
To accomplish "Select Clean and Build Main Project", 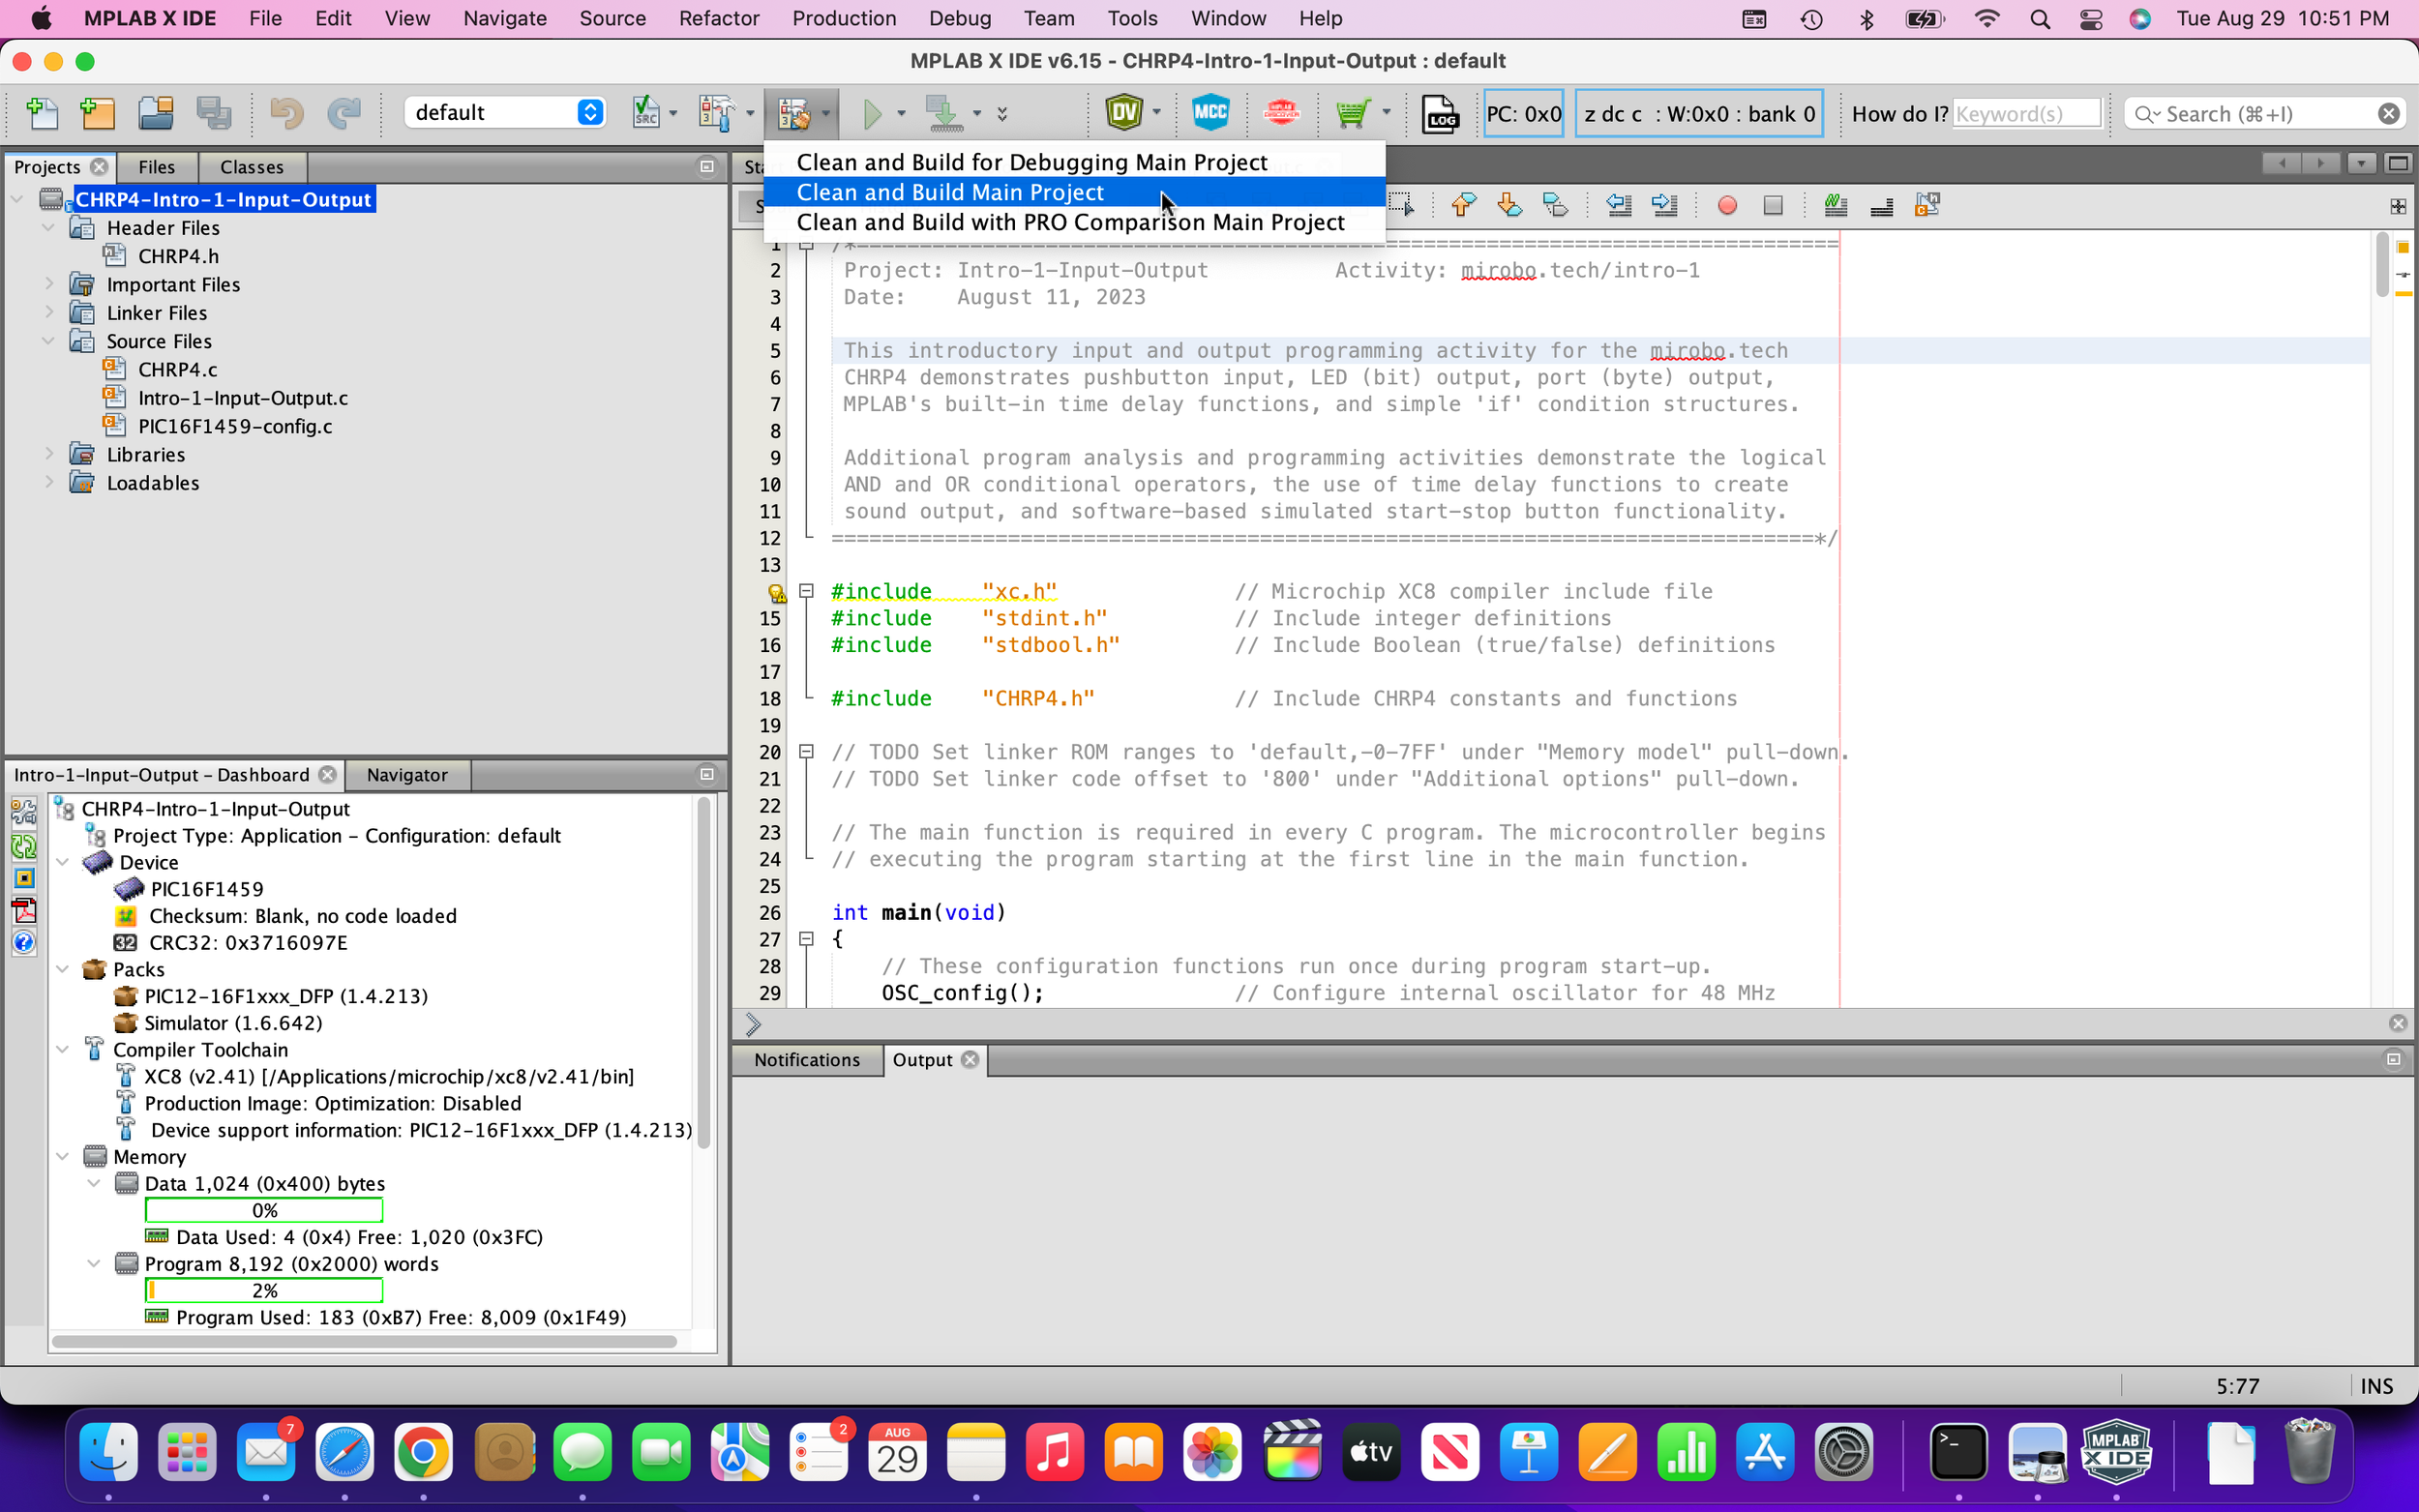I will coord(950,192).
